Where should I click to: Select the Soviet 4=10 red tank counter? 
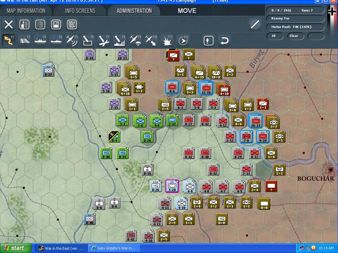[223, 89]
